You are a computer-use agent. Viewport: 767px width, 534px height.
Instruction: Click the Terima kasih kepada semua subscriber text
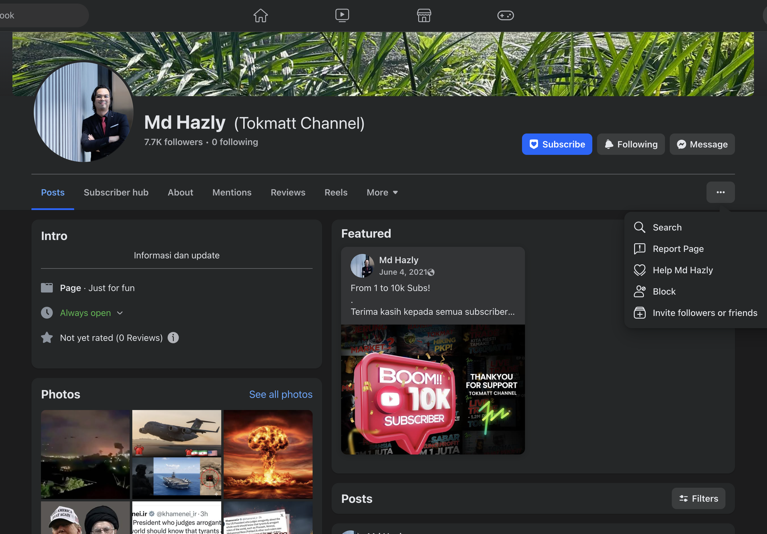(433, 311)
